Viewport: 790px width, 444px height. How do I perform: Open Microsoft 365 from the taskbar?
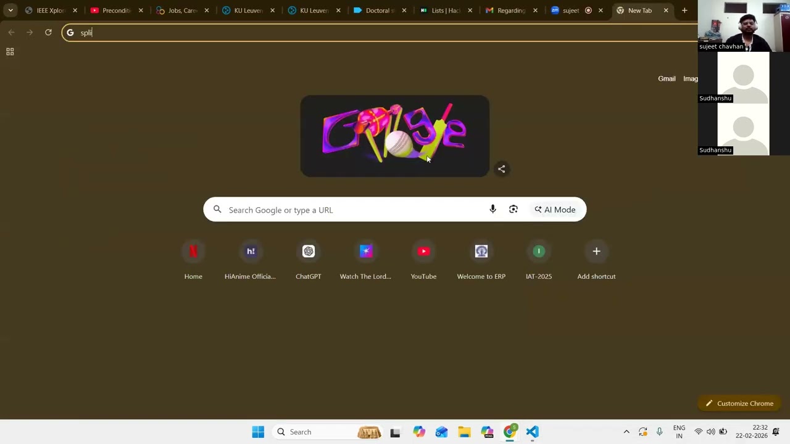pos(487,432)
